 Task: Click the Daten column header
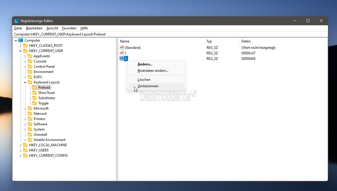(281, 41)
